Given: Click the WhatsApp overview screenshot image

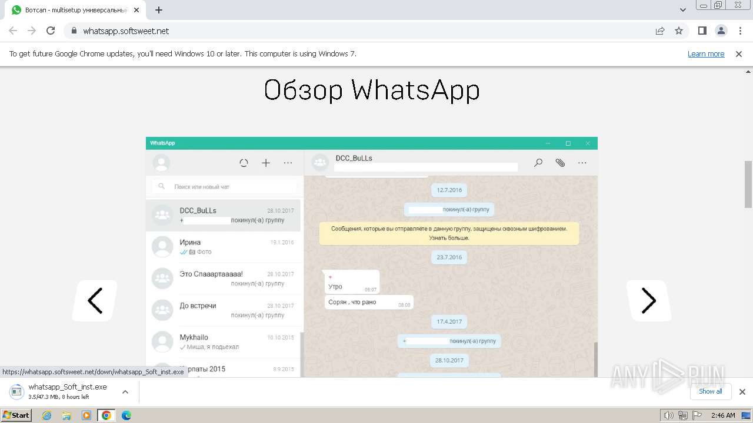Looking at the screenshot, I should coord(372,257).
